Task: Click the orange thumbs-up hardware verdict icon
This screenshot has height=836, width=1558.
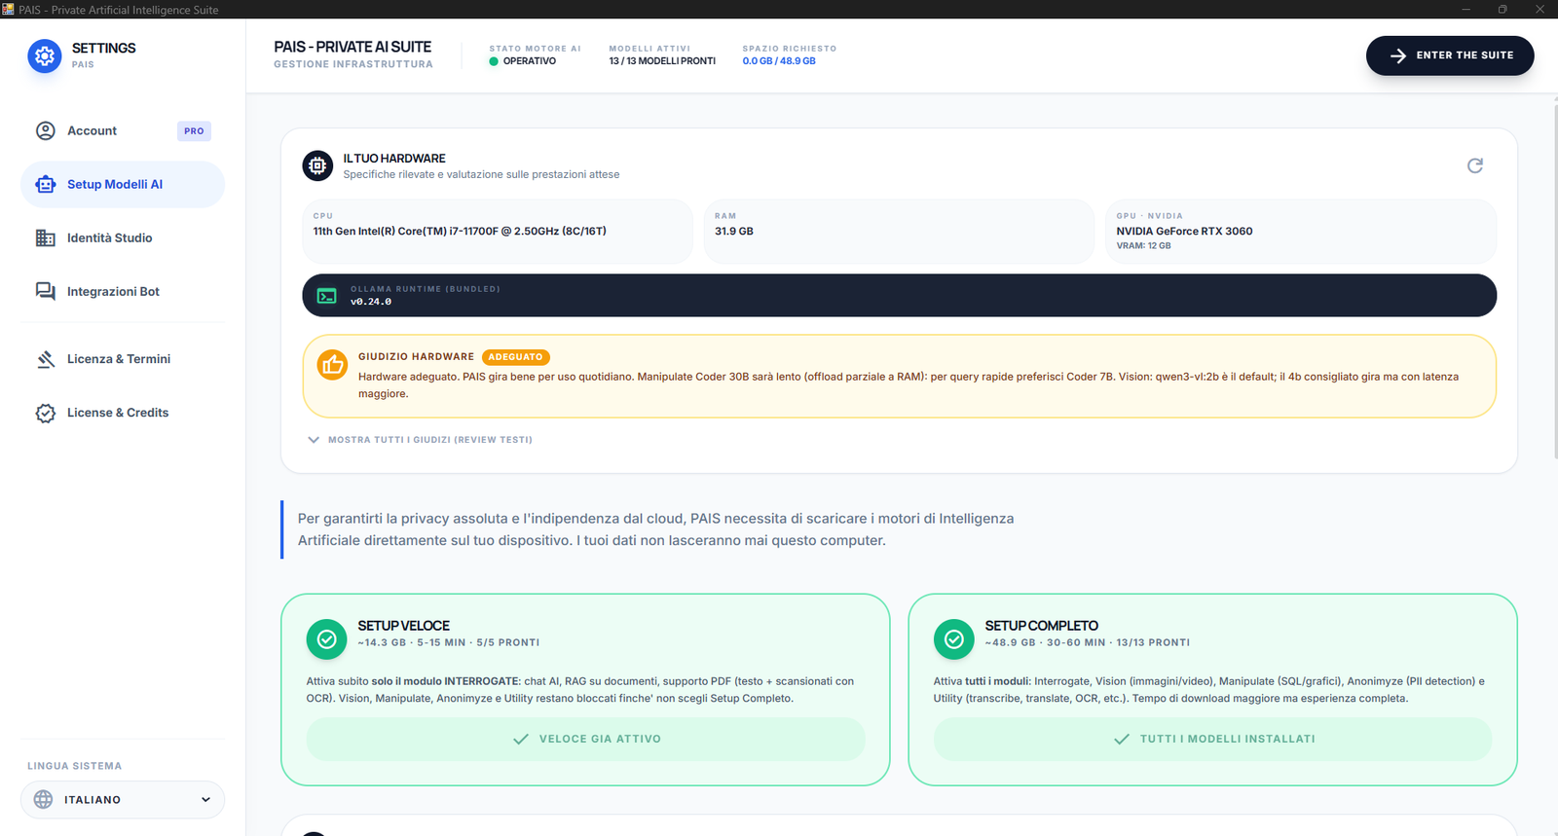Action: [332, 365]
